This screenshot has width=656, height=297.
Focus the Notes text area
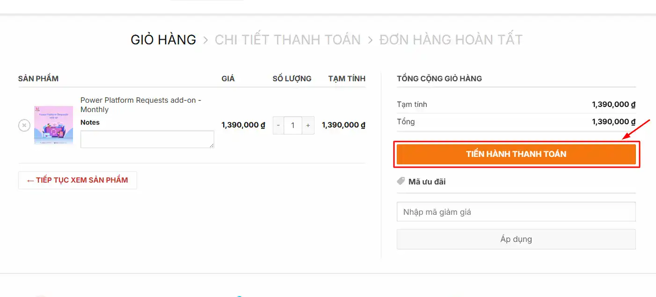click(x=147, y=139)
